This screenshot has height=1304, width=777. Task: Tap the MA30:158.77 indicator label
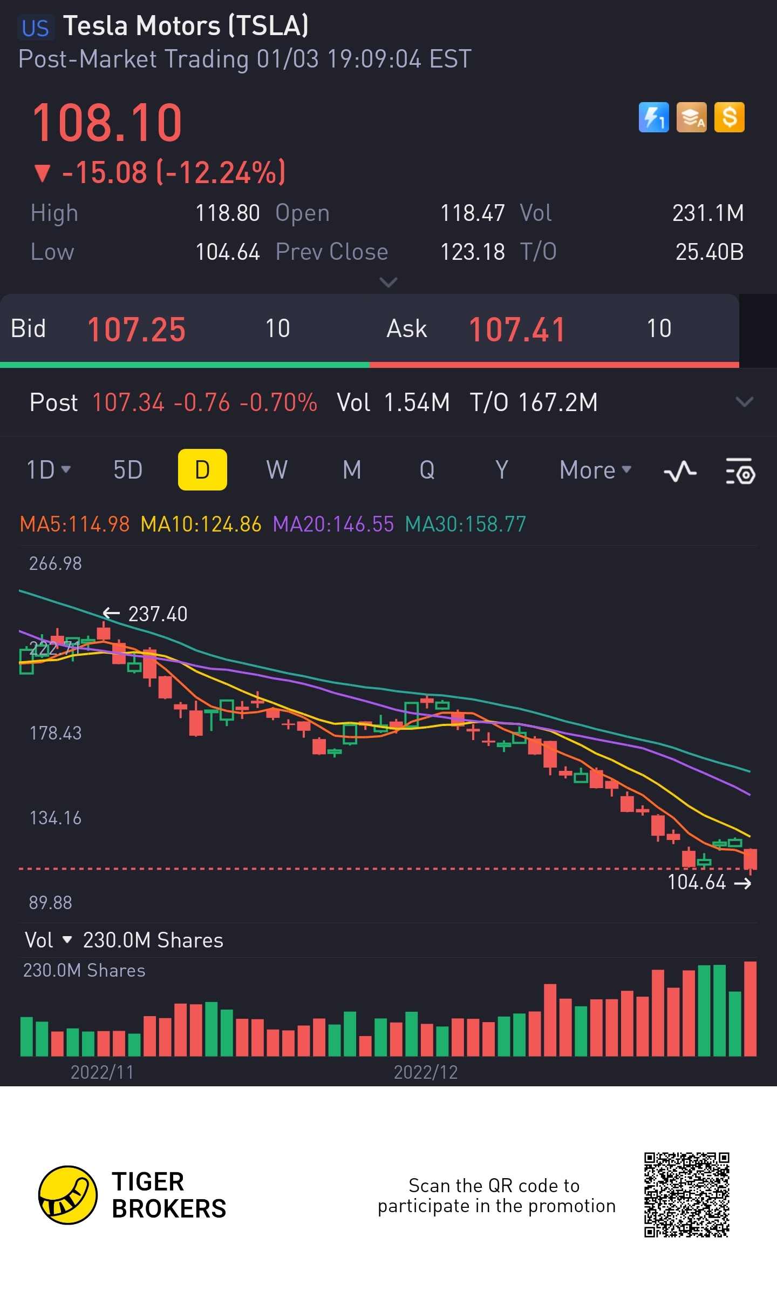(466, 525)
